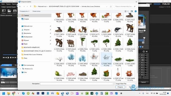Screen dimensions: 171x96
Task: Switch to the PUBLISH workspace tab
Action: pyautogui.click(x=166, y=4)
